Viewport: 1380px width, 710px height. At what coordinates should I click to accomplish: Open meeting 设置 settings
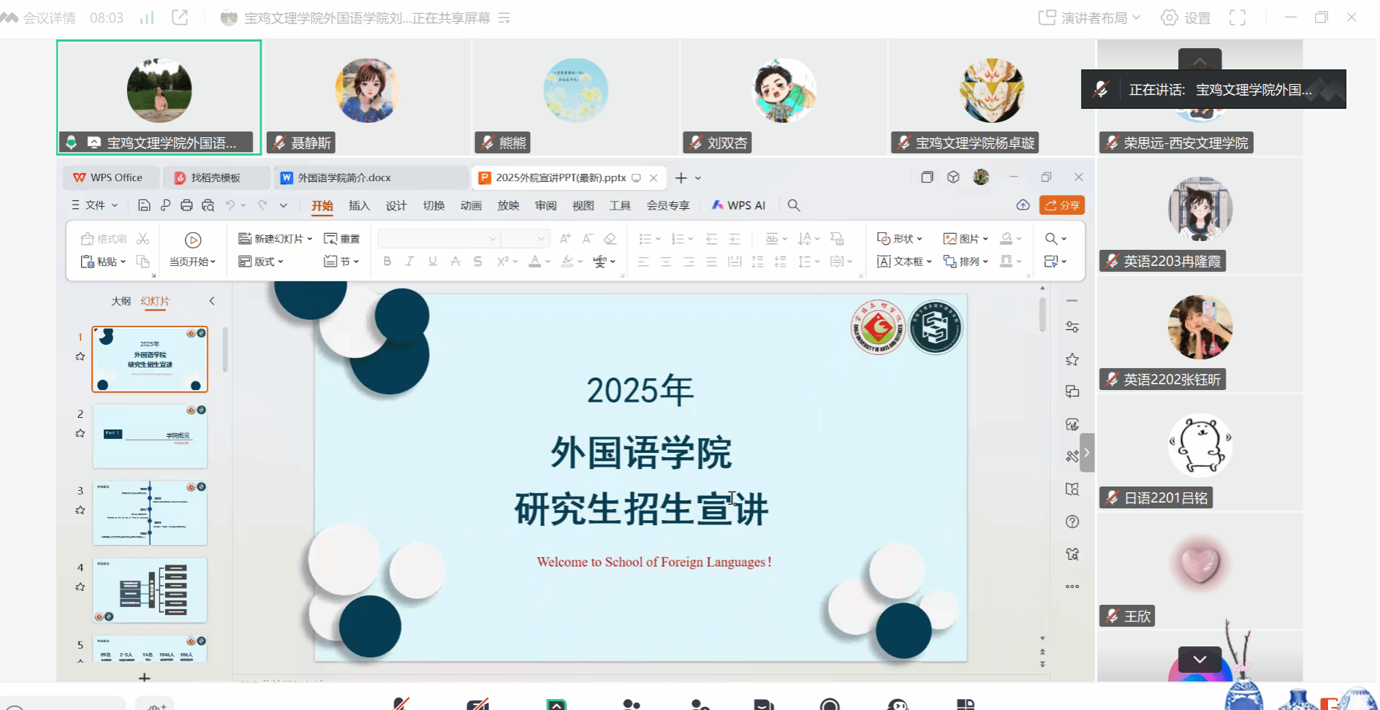tap(1186, 18)
